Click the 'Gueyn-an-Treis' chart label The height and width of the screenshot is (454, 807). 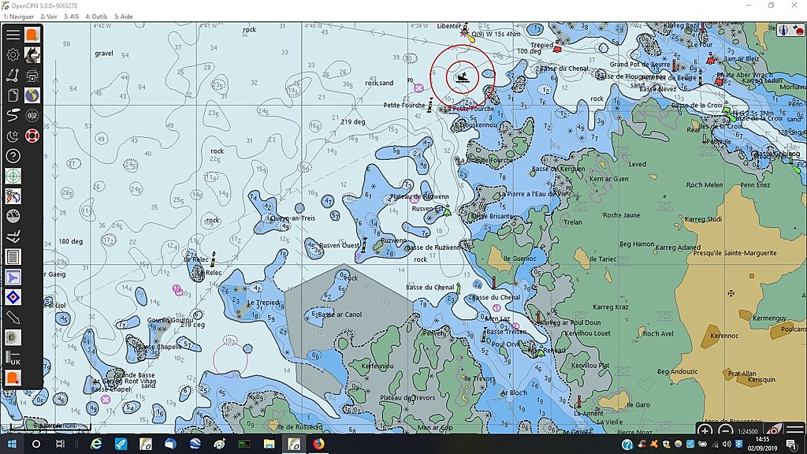point(292,218)
